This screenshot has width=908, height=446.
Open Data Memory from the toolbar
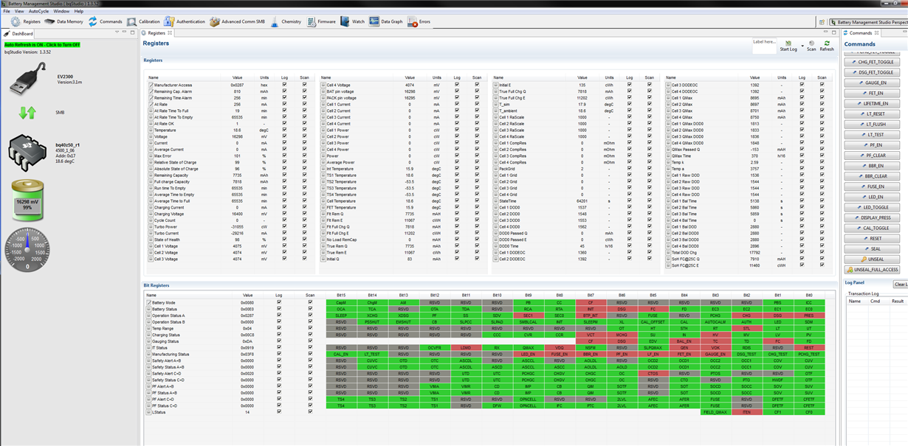[x=64, y=21]
